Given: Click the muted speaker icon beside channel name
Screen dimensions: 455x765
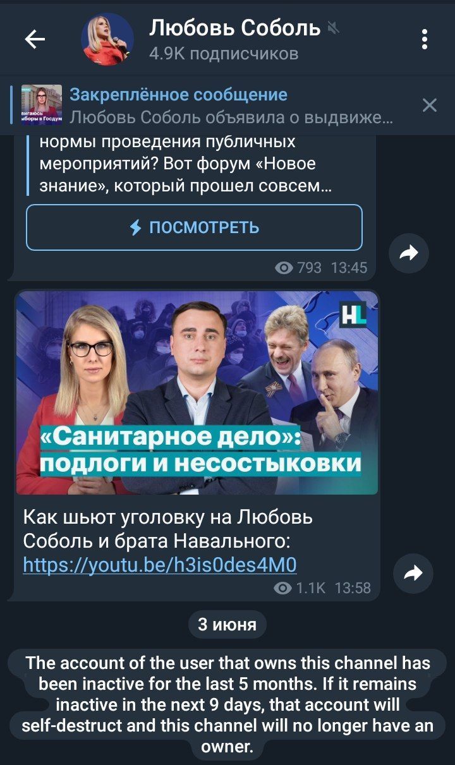Looking at the screenshot, I should click(x=332, y=28).
